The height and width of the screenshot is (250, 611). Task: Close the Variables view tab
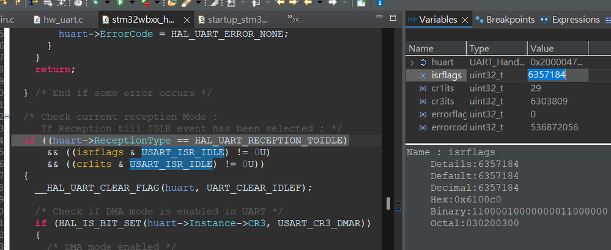(464, 20)
